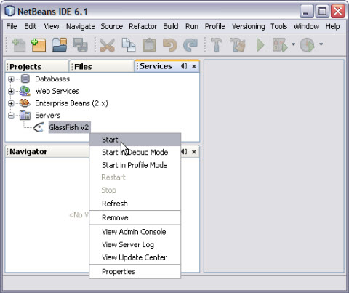Viewport: 349px width, 293px height.
Task: Select the GlassFish V2 server entry
Action: [69, 127]
